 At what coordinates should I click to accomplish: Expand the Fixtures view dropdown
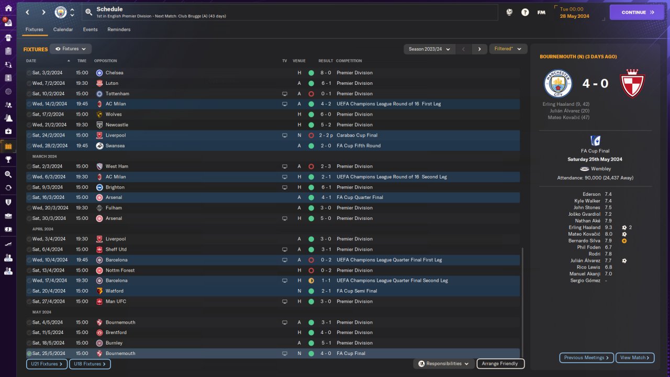(71, 49)
